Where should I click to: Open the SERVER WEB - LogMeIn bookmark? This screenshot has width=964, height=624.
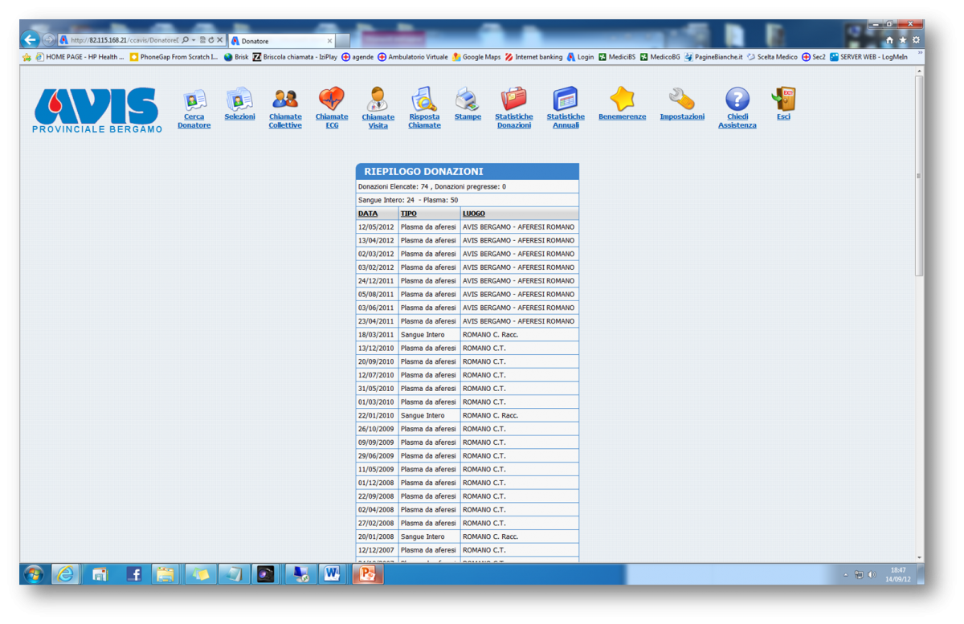pos(868,57)
